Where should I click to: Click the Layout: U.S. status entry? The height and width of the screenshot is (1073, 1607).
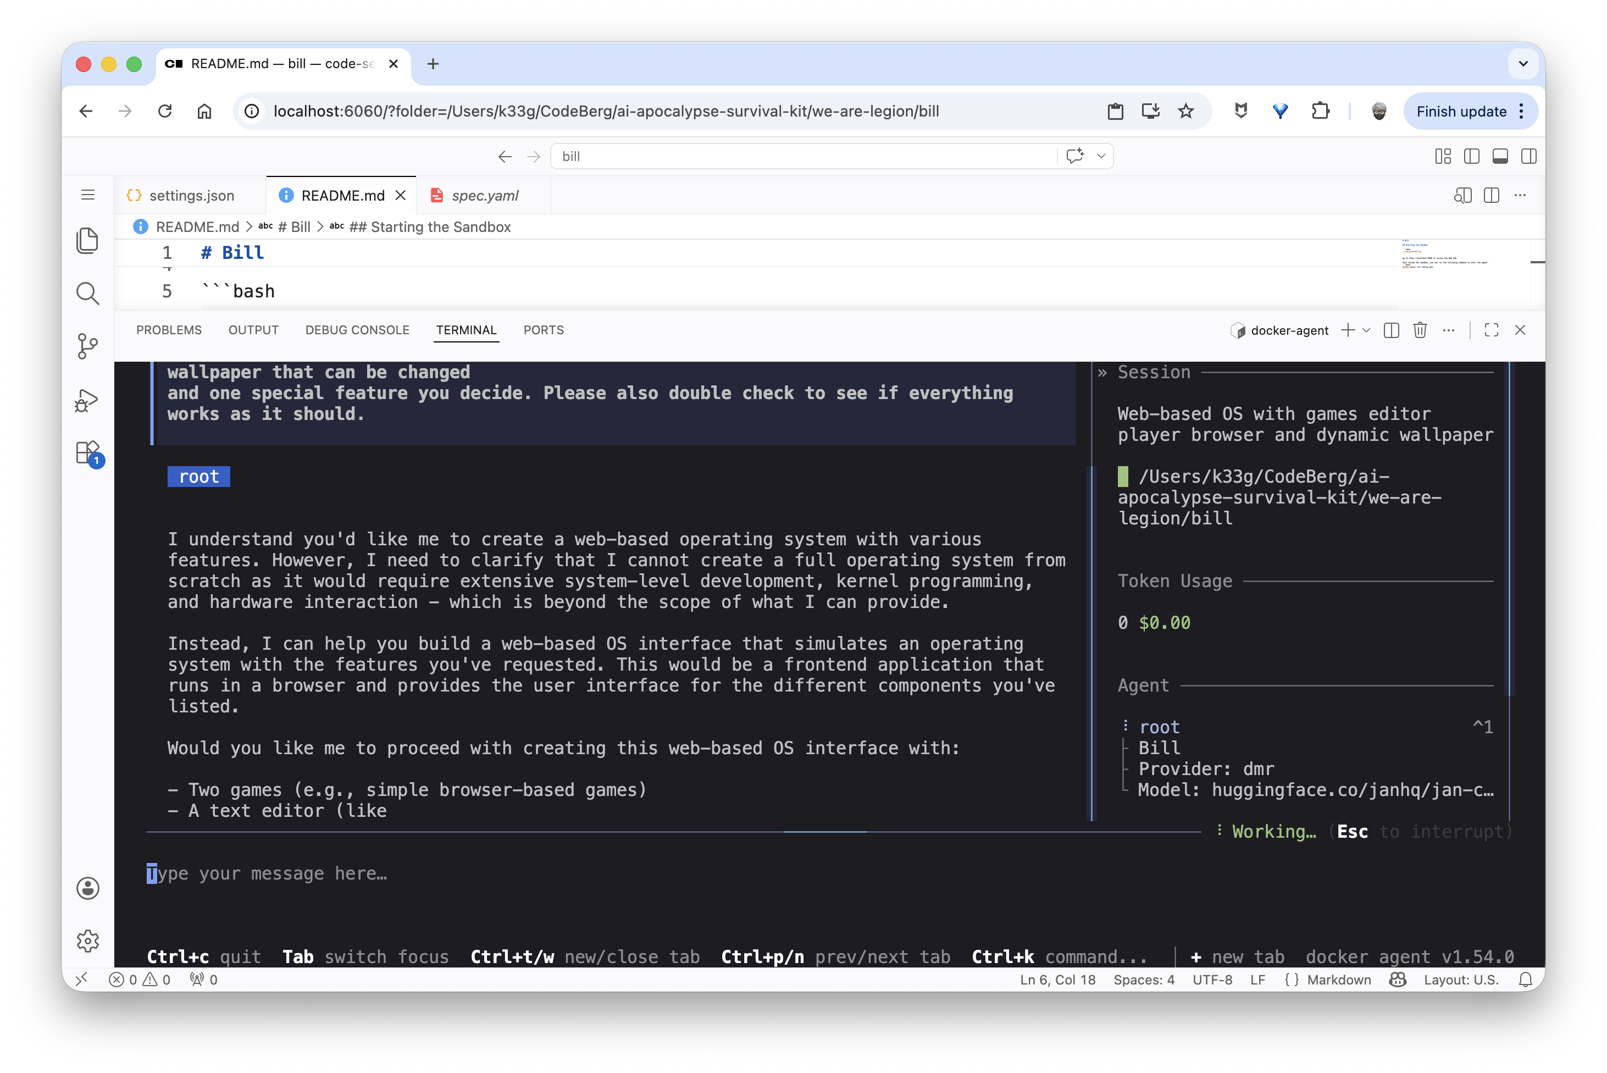click(x=1461, y=980)
